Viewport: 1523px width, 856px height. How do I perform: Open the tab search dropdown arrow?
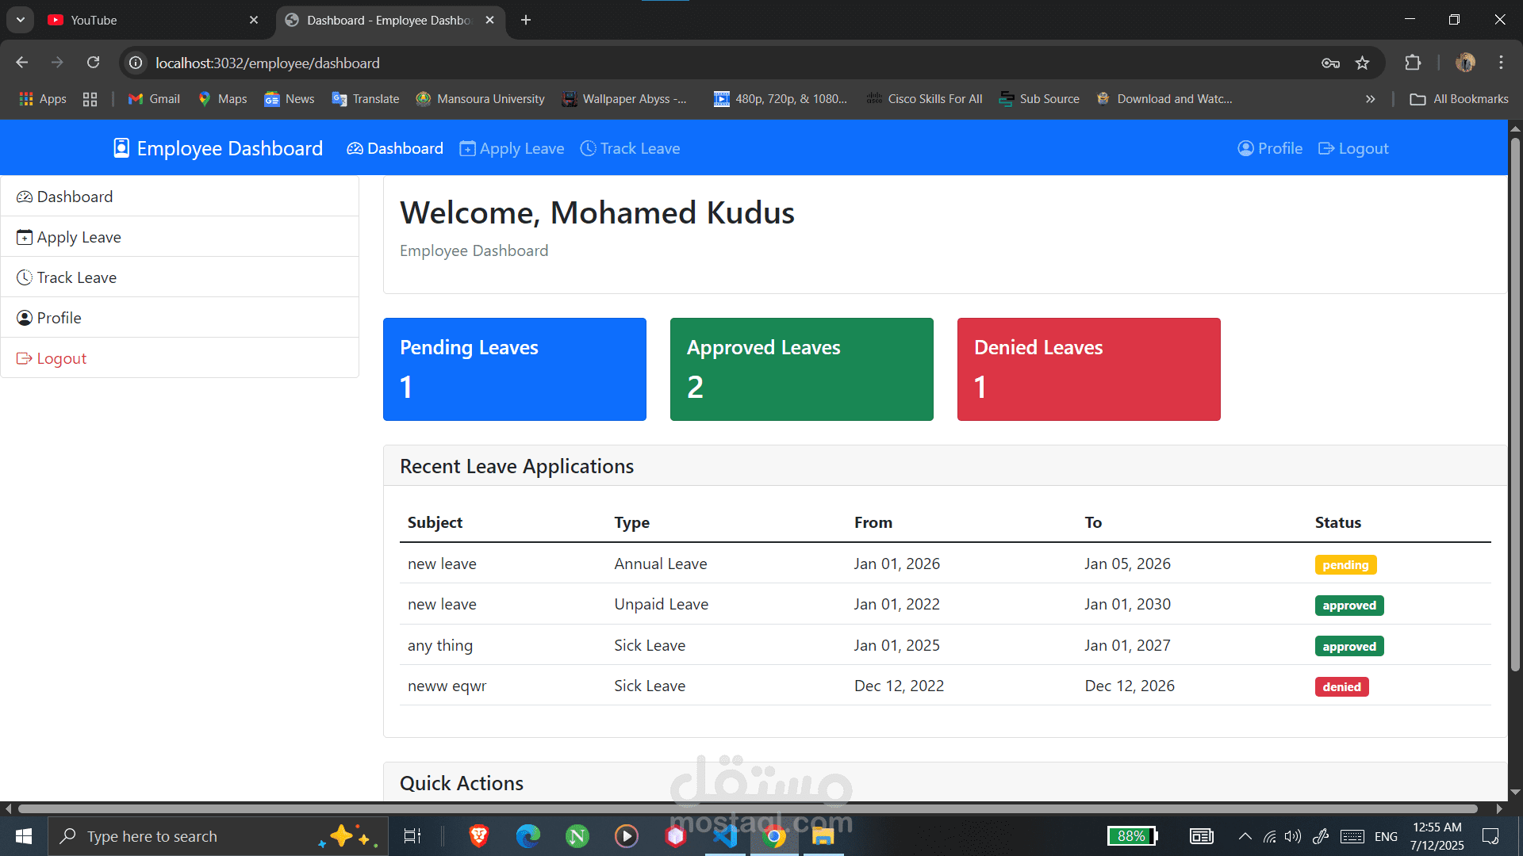(x=20, y=20)
